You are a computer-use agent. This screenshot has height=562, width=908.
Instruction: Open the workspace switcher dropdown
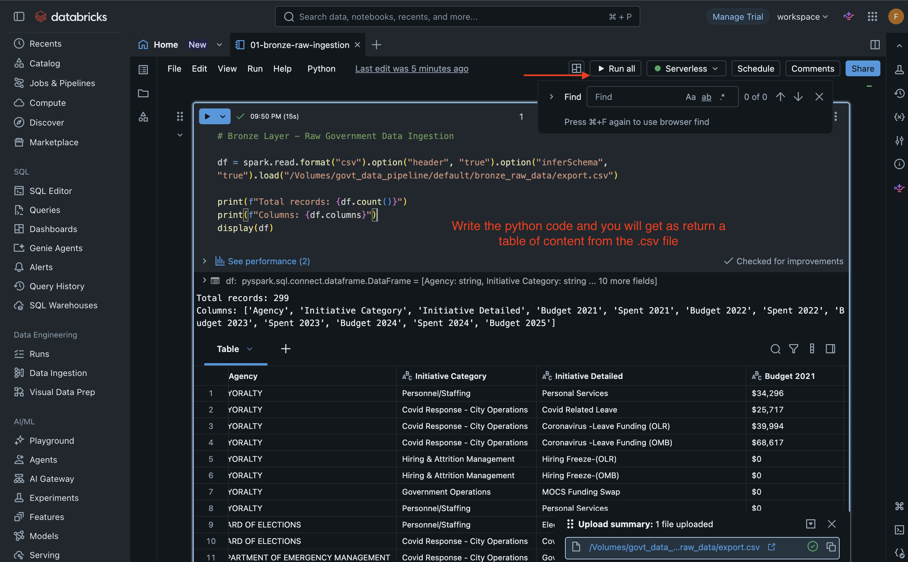(803, 17)
